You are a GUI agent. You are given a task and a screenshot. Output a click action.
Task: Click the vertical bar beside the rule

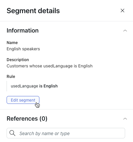7,86
